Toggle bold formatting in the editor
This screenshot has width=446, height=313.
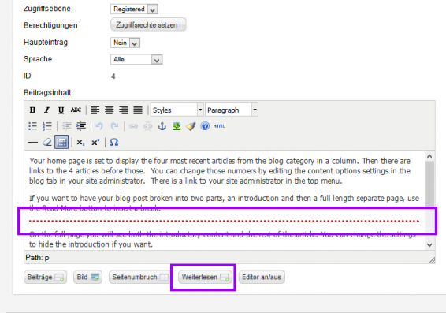[33, 110]
